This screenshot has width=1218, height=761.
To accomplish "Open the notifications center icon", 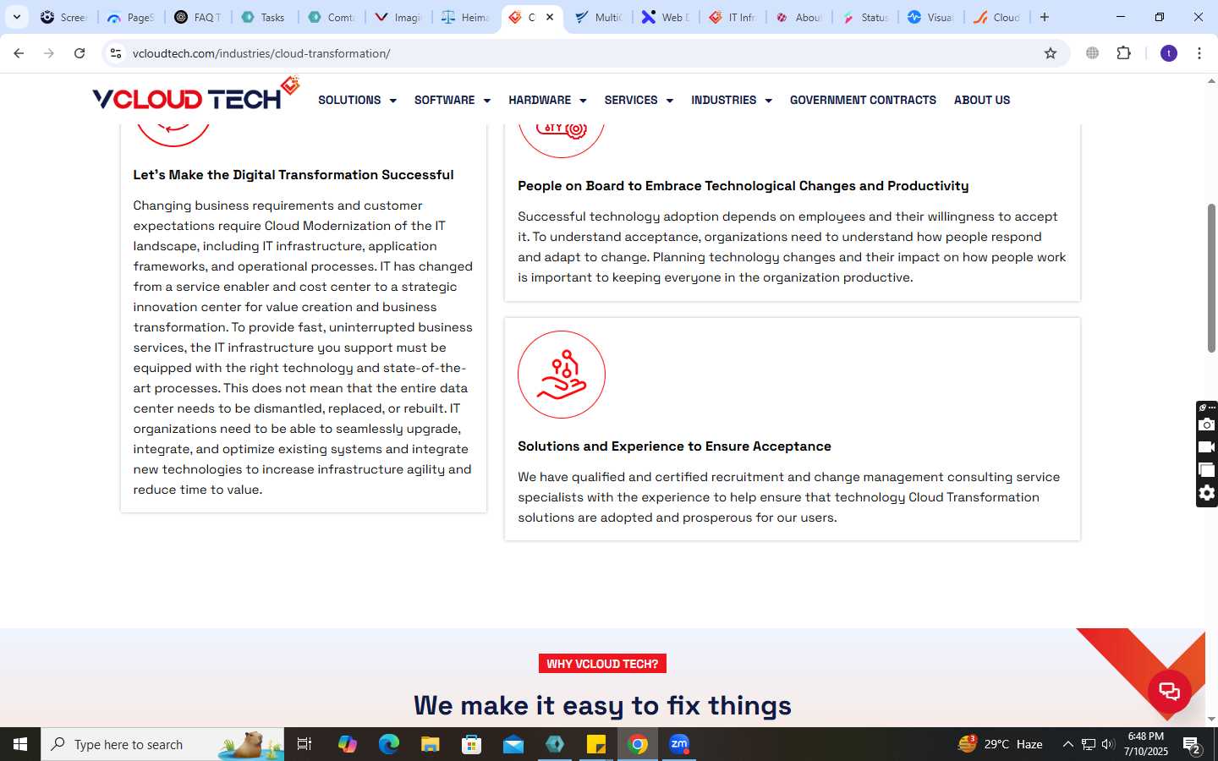I will tap(1193, 745).
